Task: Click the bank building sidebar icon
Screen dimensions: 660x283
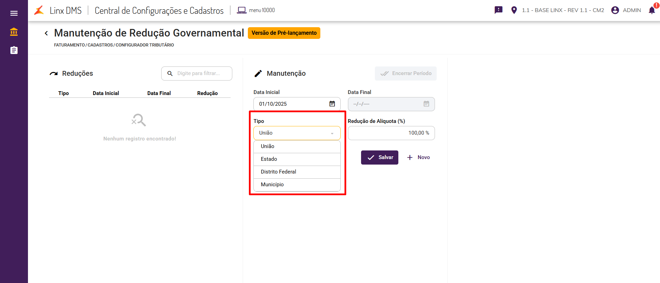Action: [x=14, y=32]
